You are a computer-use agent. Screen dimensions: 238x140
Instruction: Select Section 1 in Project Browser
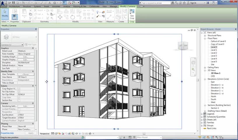tap(215, 108)
